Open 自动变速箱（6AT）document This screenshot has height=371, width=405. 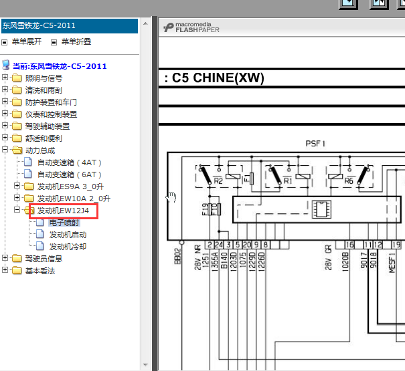click(x=69, y=174)
